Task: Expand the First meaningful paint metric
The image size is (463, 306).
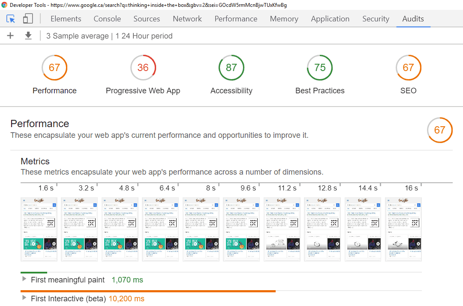Action: coord(24,280)
